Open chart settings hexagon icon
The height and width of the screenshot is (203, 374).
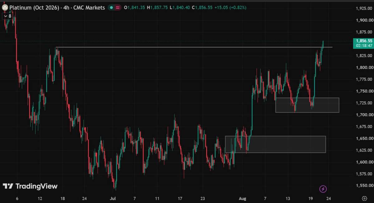(x=364, y=198)
